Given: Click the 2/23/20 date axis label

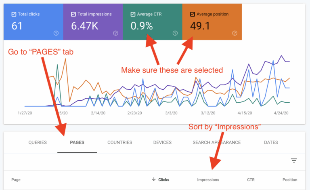Looking at the screenshot, I should click(x=135, y=113).
